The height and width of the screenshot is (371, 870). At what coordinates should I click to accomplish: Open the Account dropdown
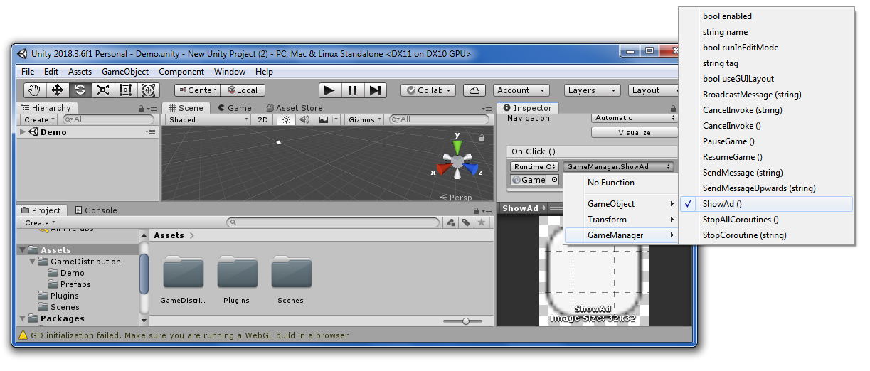520,90
